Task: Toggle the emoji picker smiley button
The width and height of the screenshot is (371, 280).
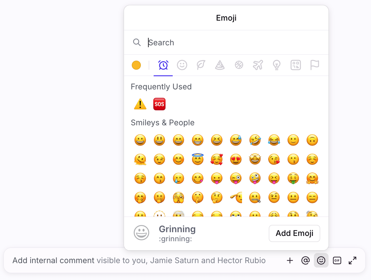Action: pyautogui.click(x=321, y=260)
